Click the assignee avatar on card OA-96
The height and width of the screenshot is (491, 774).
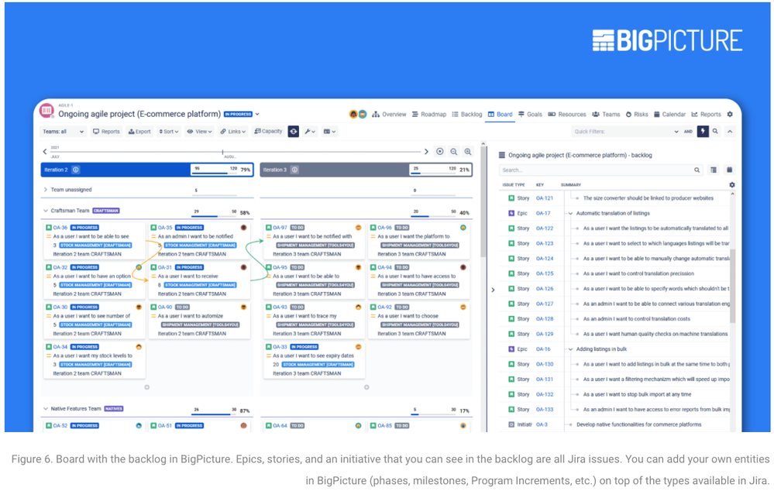pos(463,228)
